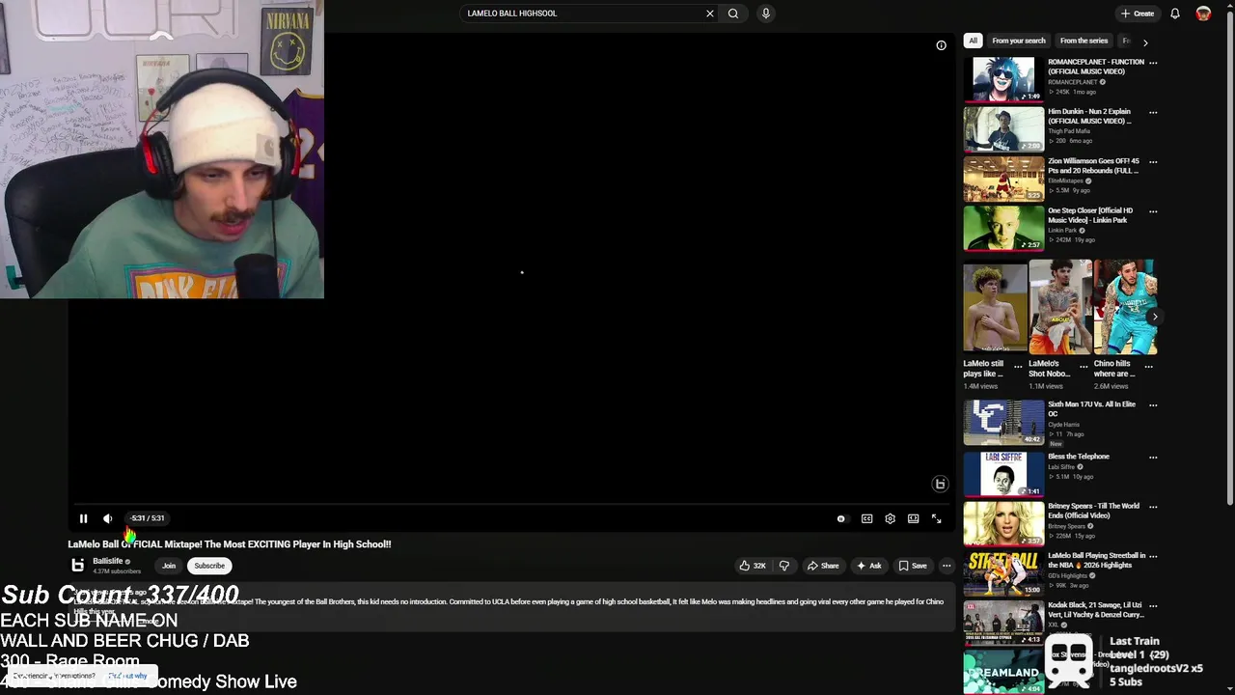Click the Share button
The image size is (1235, 695).
pyautogui.click(x=823, y=566)
